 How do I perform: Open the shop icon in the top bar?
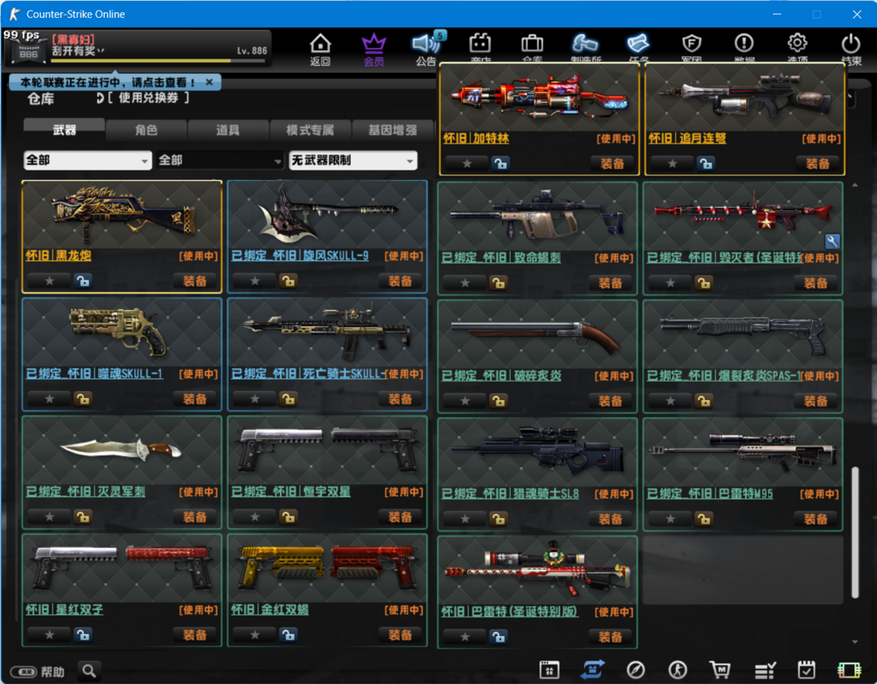click(480, 44)
